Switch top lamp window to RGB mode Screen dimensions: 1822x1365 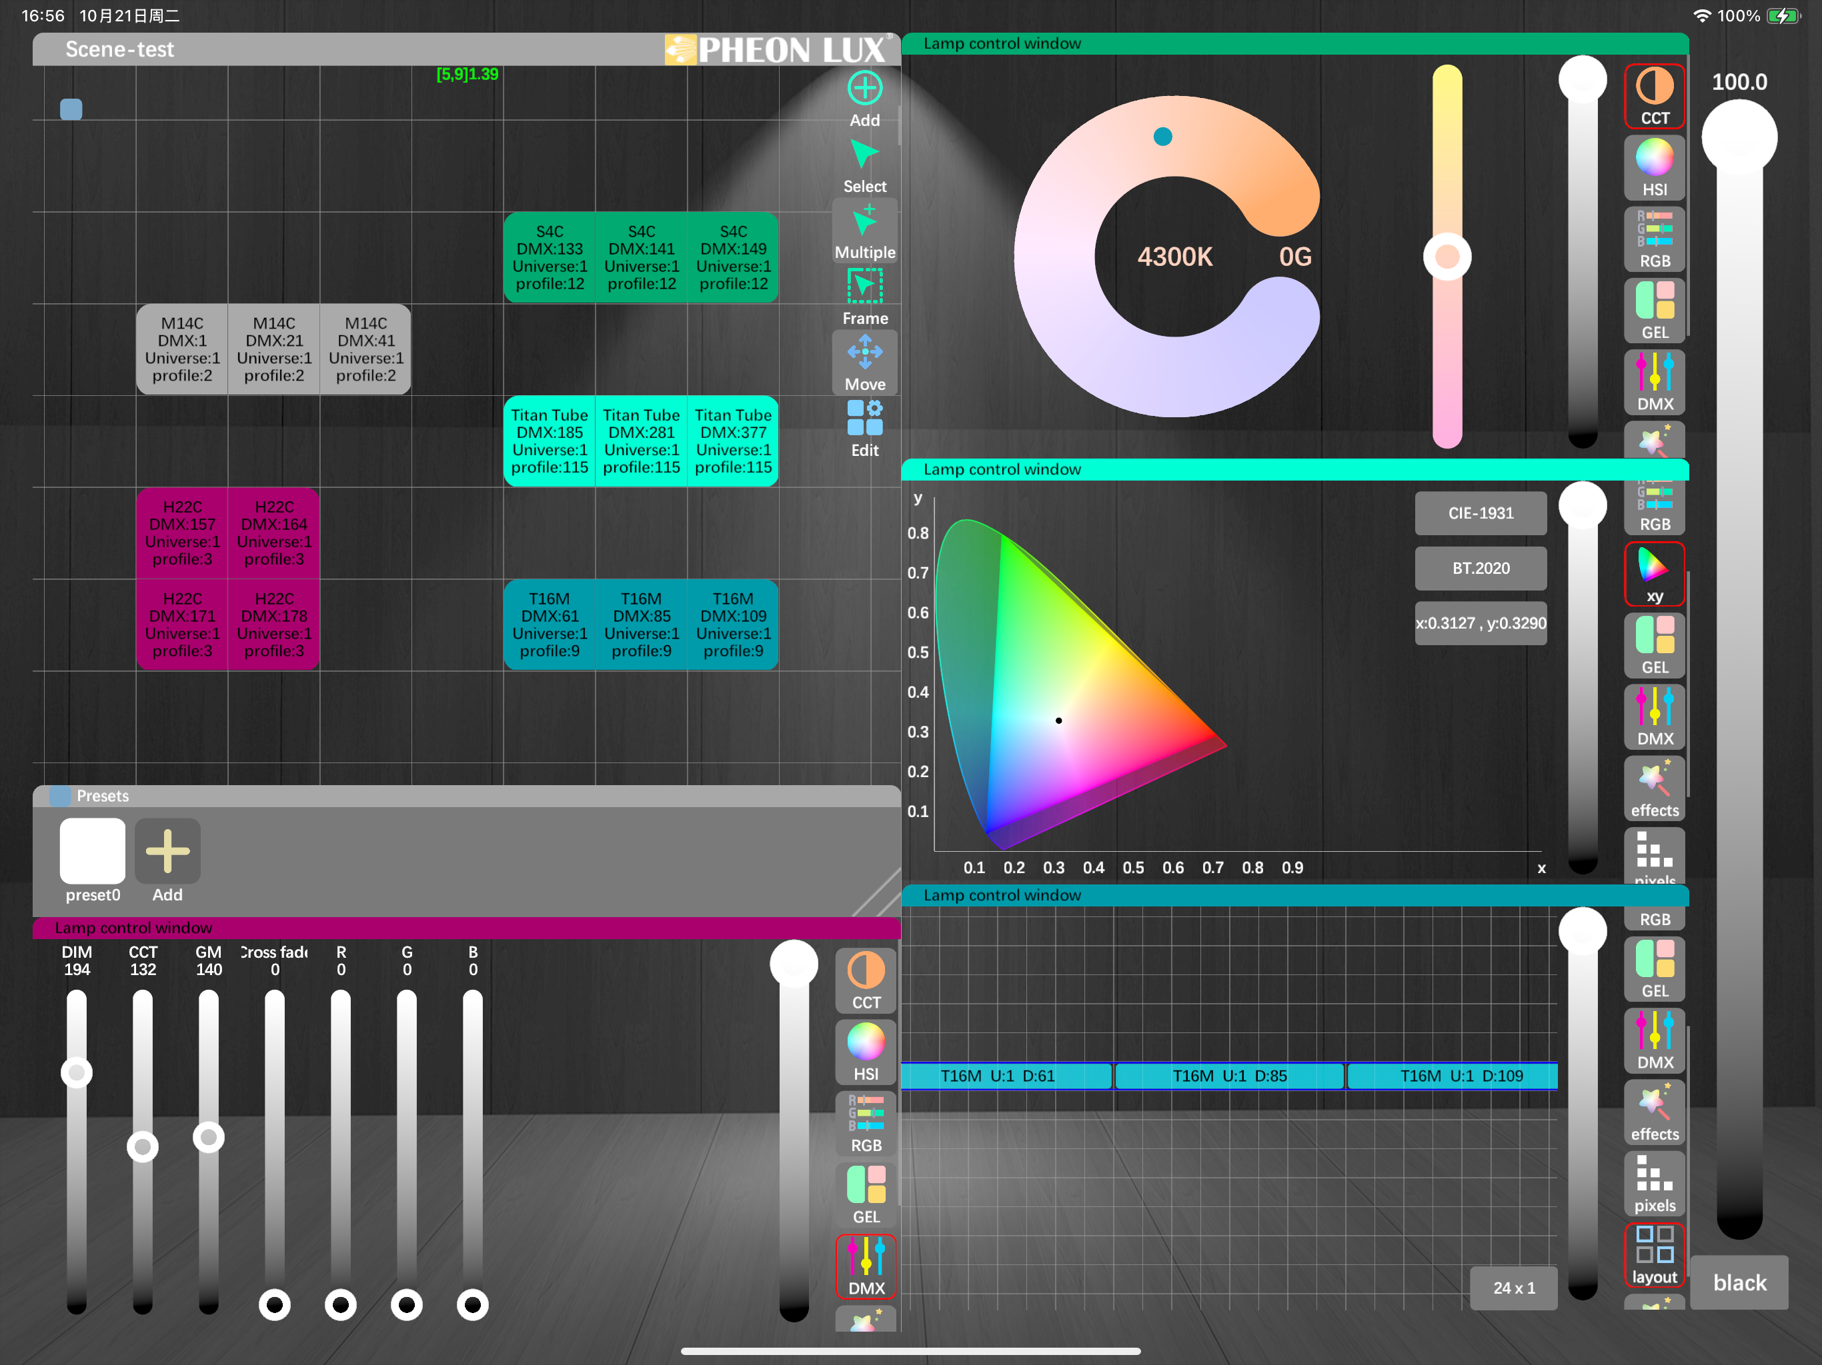point(1654,239)
